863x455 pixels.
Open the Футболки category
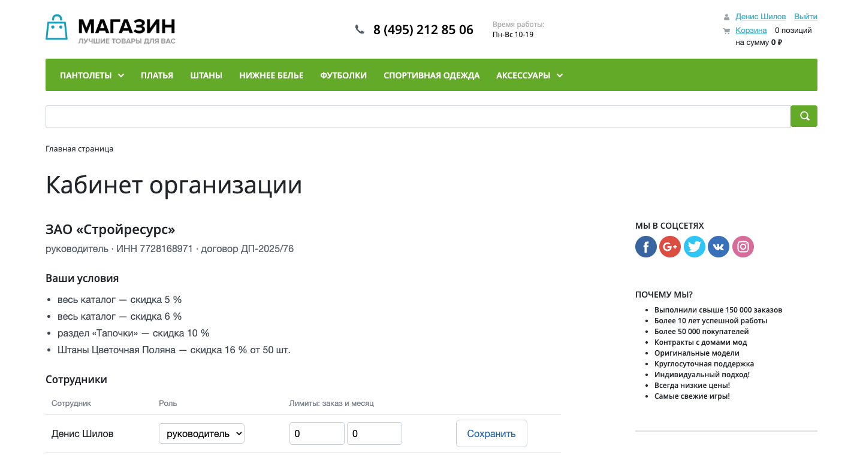343,75
